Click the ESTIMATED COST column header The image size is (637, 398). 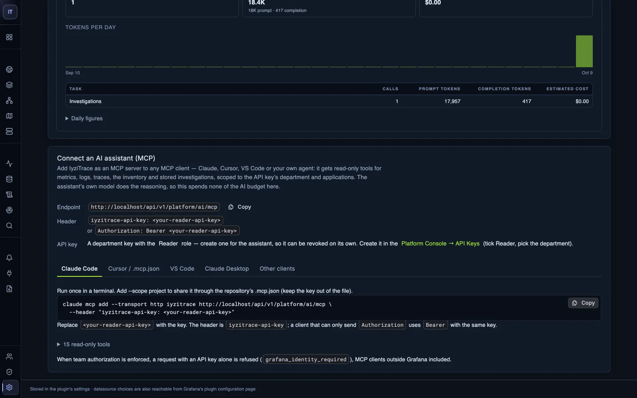[x=567, y=89]
